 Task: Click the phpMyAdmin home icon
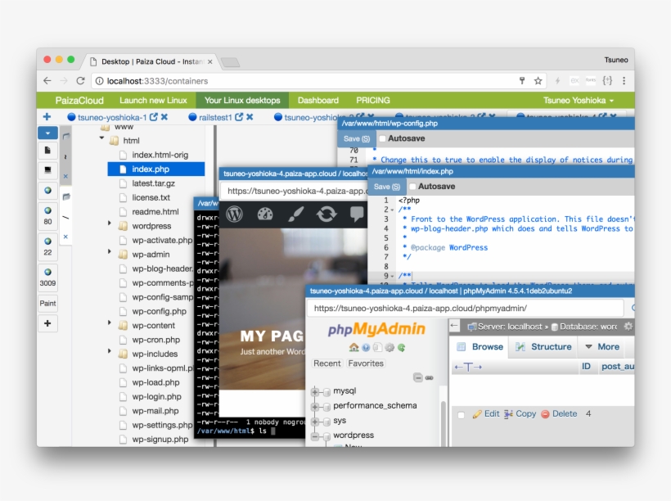(x=354, y=347)
